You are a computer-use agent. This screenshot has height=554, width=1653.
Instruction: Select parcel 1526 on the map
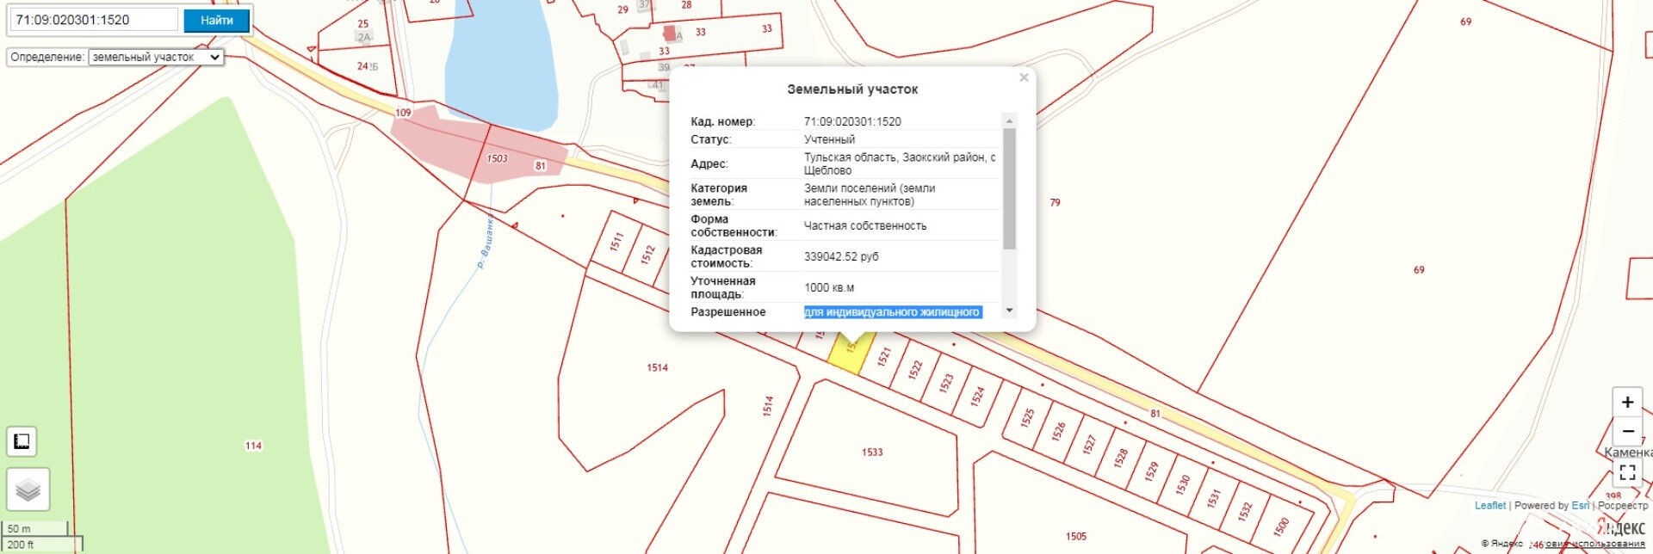(x=1058, y=431)
